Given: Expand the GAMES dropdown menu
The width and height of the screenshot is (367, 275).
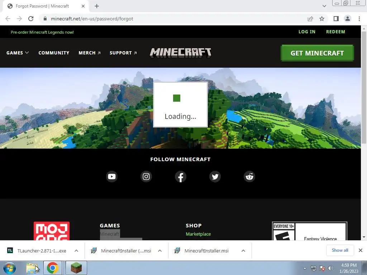Looking at the screenshot, I should 18,53.
